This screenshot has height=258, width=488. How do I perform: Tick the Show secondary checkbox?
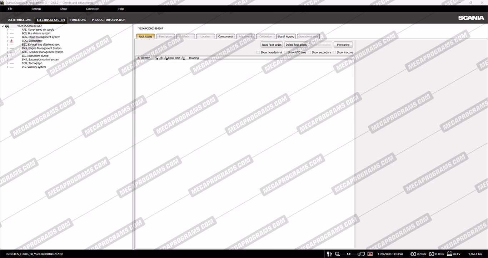pos(309,52)
